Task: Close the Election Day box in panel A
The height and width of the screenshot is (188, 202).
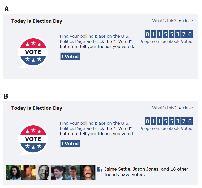Action: (188, 21)
